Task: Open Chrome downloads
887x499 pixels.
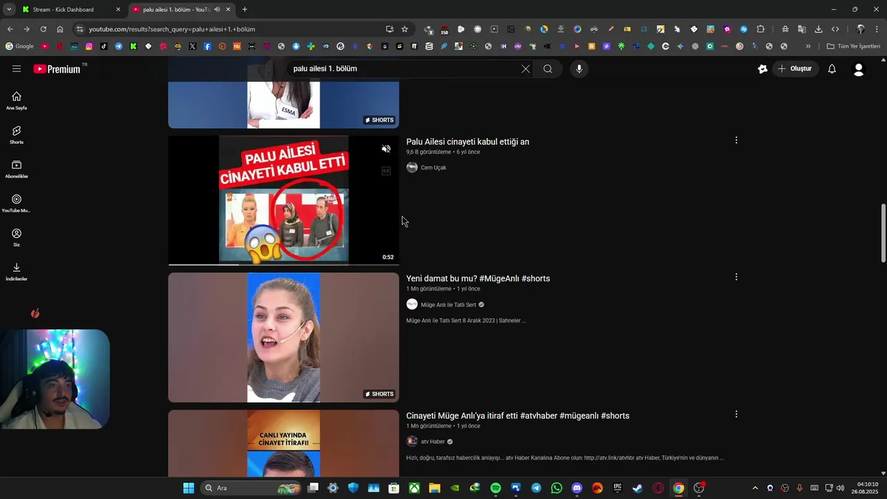Action: click(818, 29)
